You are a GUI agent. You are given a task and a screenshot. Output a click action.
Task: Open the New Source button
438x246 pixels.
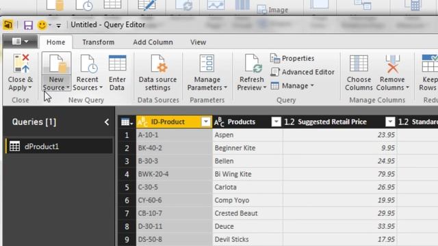(x=56, y=72)
